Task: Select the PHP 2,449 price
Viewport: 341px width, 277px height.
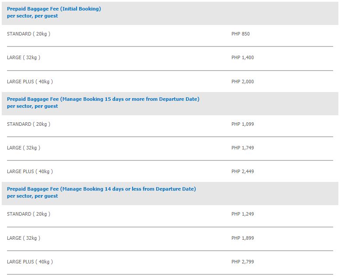Action: coord(243,171)
